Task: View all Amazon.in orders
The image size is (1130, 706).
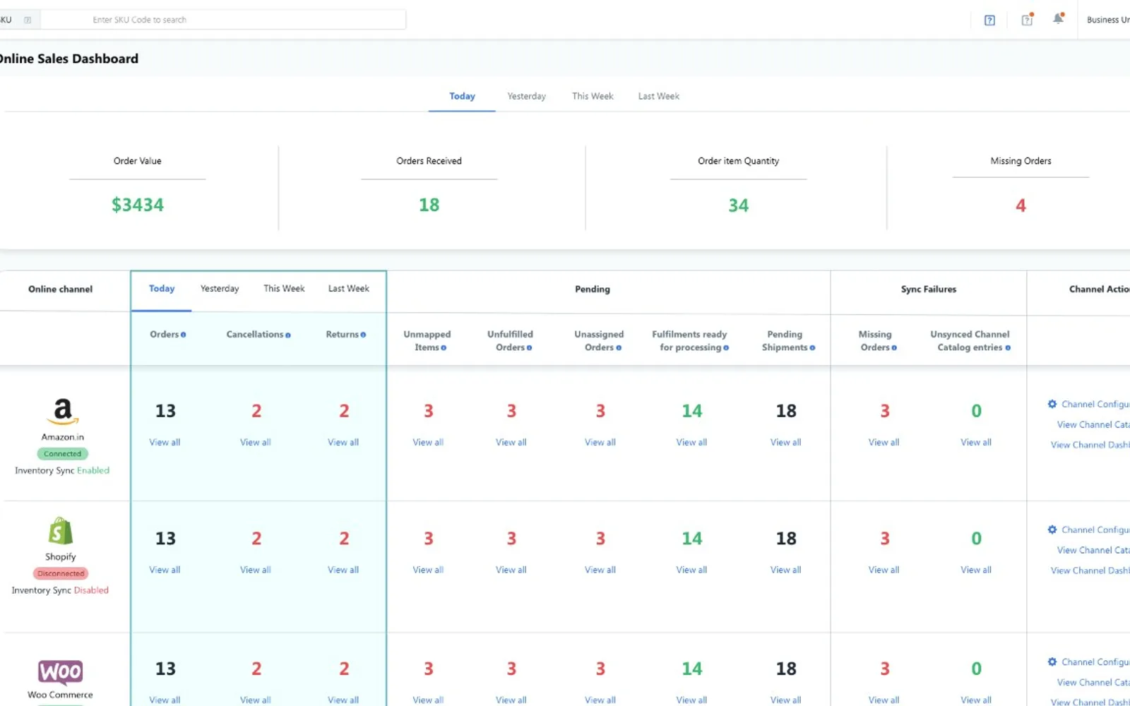Action: click(x=165, y=442)
